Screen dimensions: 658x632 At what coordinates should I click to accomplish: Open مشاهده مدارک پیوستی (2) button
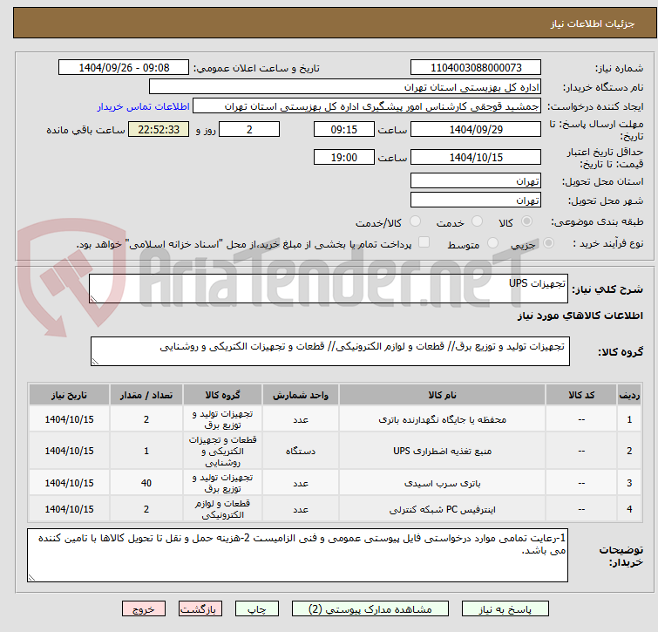click(x=370, y=609)
